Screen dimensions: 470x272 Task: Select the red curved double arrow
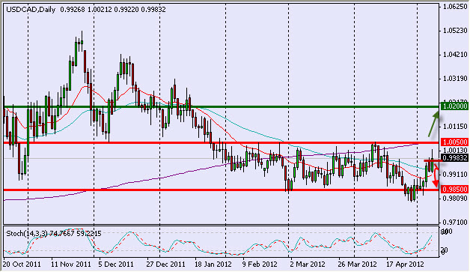[x=436, y=176]
